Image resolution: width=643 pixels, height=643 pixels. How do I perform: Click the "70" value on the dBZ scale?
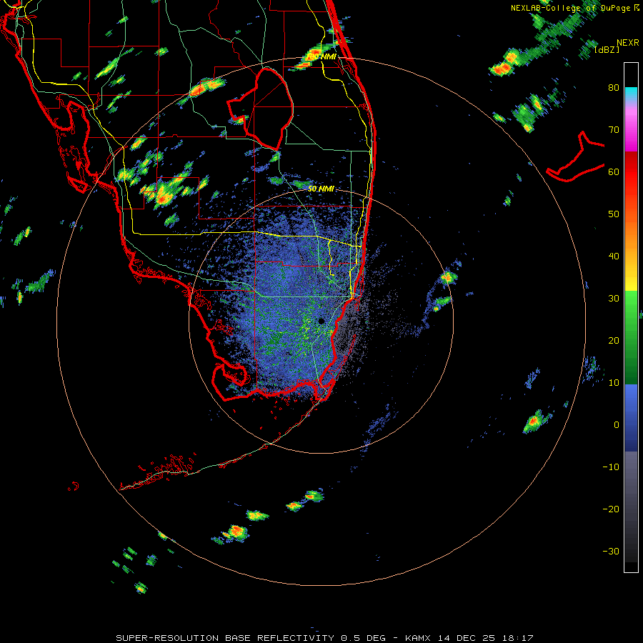pyautogui.click(x=614, y=130)
